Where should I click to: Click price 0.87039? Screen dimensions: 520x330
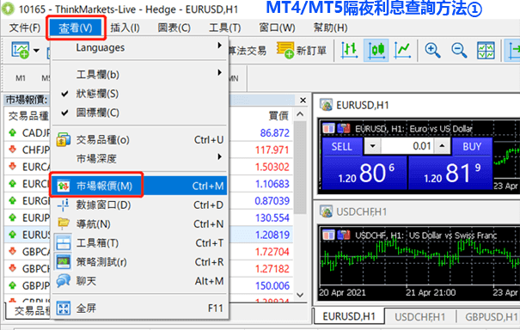click(272, 200)
